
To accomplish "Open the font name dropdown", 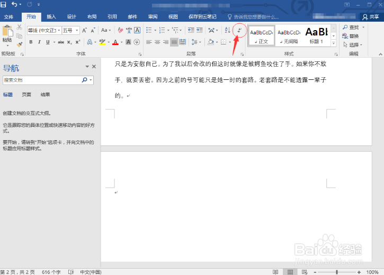I will click(59, 30).
